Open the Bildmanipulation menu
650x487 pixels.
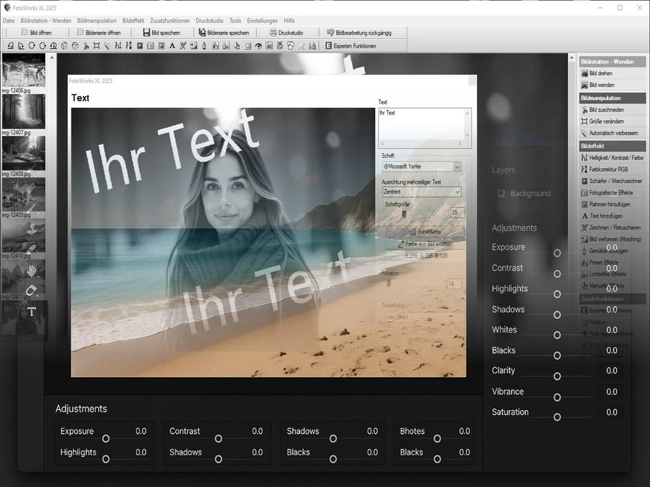tap(96, 21)
